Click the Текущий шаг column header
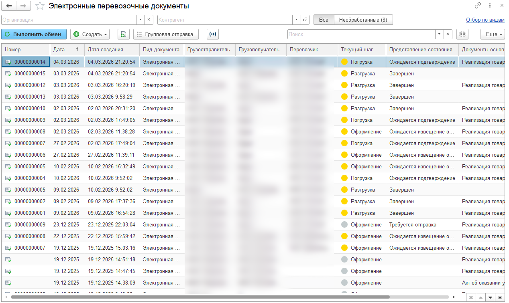Image resolution: width=509 pixels, height=303 pixels. 362,50
